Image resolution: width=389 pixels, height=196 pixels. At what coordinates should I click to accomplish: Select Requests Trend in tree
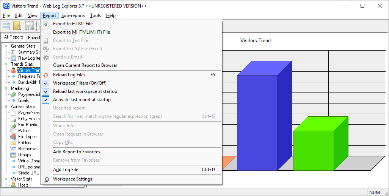[29, 76]
